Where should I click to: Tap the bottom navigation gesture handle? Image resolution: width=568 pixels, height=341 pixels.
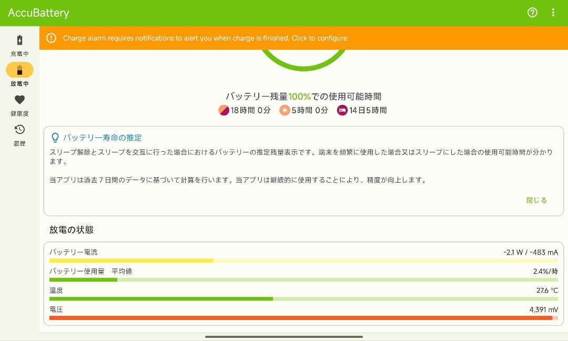point(284,336)
